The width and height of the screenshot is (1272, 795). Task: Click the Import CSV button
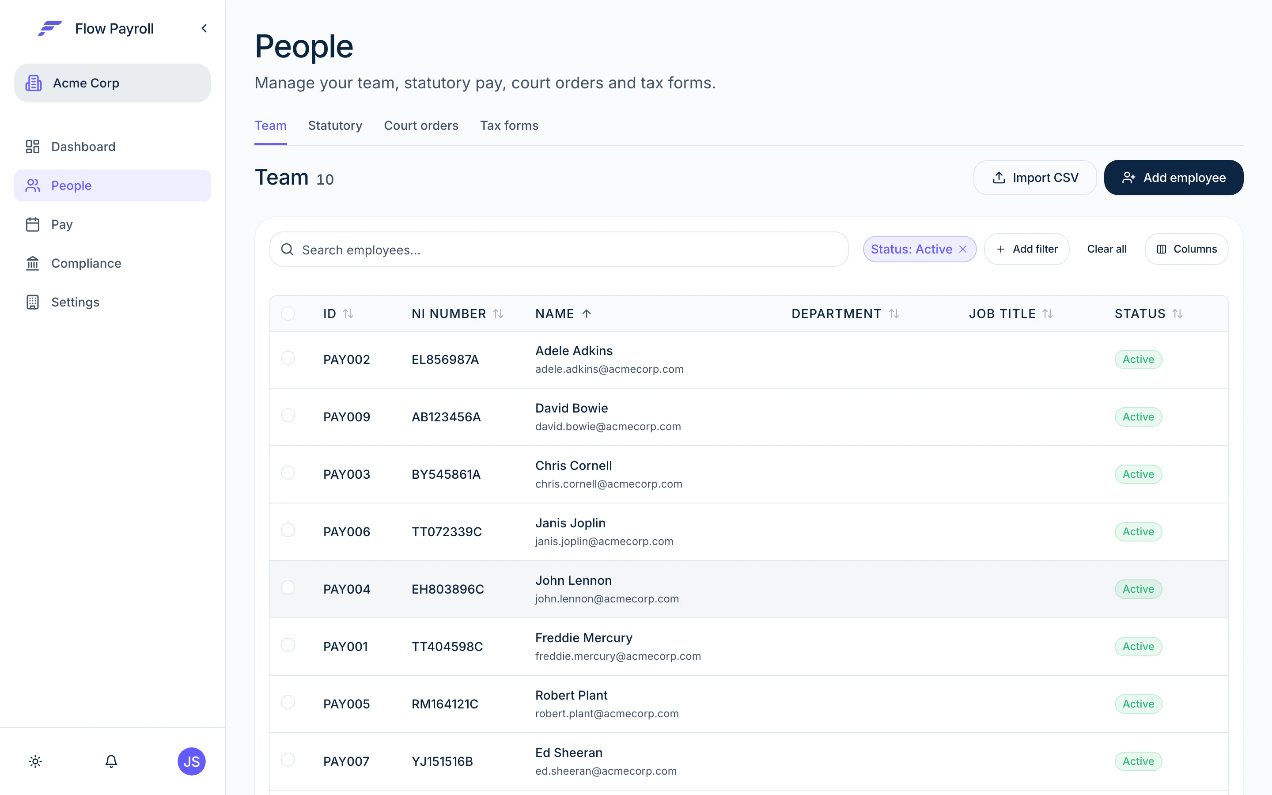[x=1035, y=178]
